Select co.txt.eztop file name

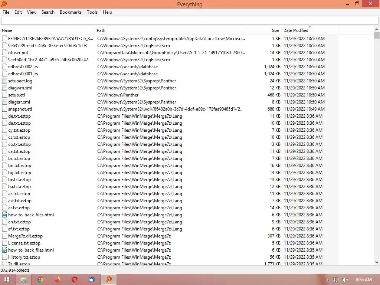pyautogui.click(x=19, y=144)
